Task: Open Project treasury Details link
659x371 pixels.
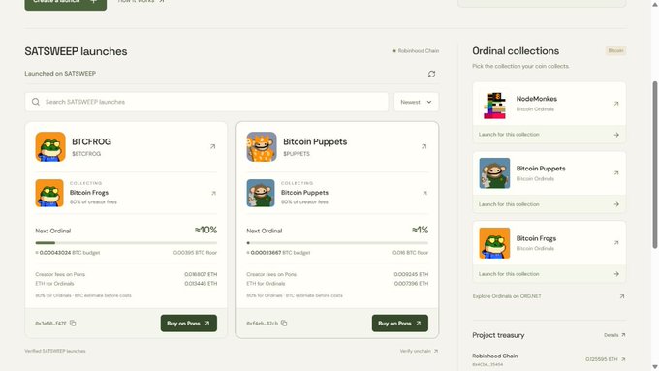Action: coord(614,335)
